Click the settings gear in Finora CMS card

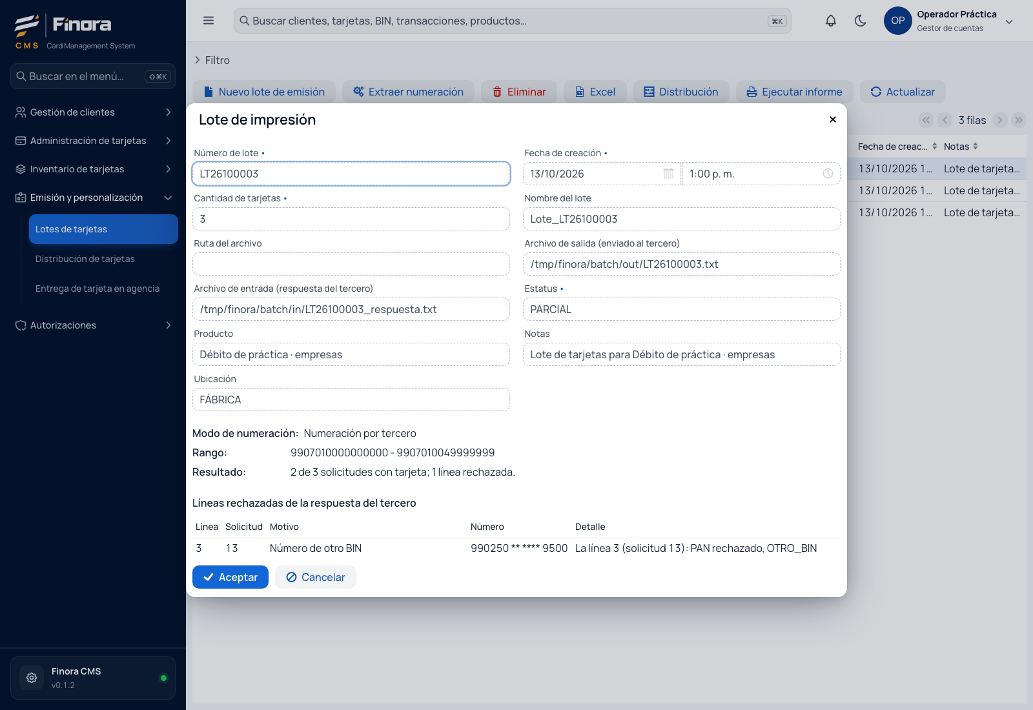click(x=32, y=678)
